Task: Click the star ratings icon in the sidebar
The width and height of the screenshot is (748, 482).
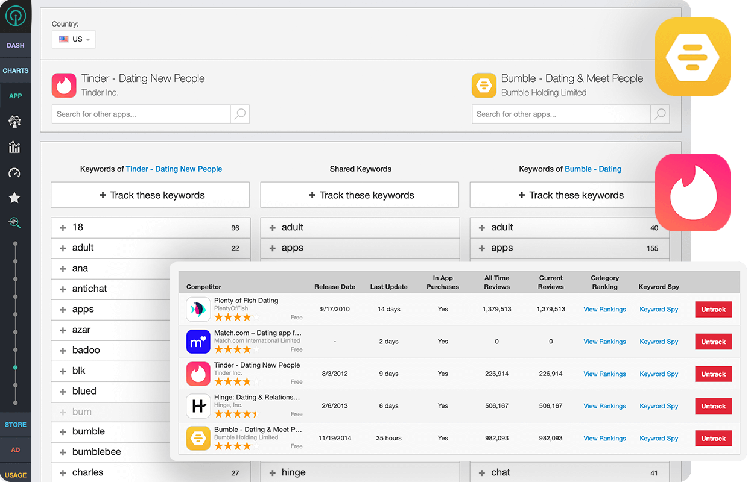Action: pos(15,198)
